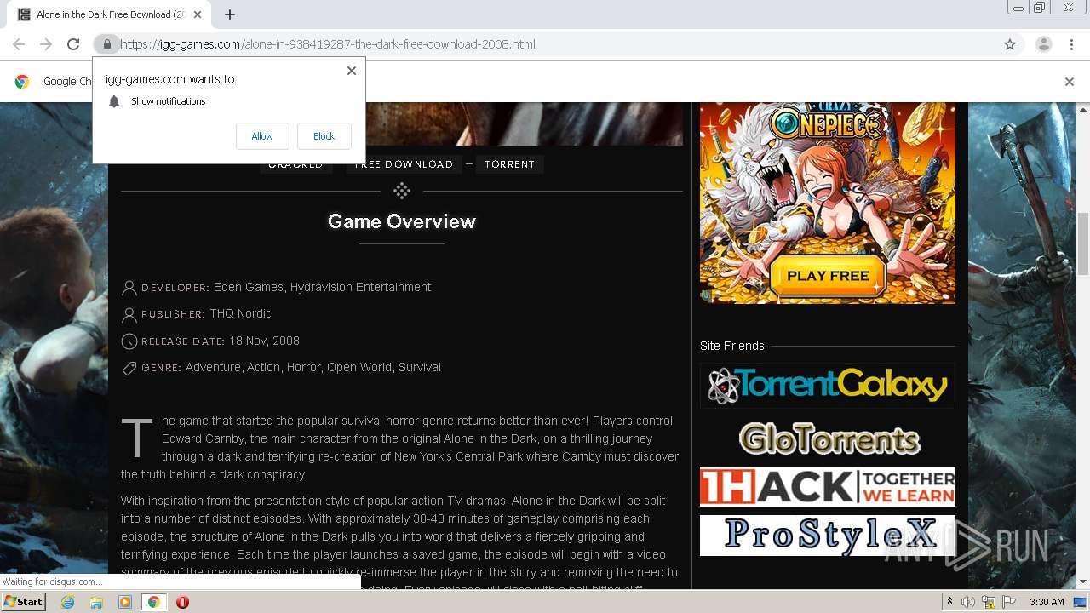Bookmark this page with star icon
The image size is (1090, 613).
click(1010, 44)
